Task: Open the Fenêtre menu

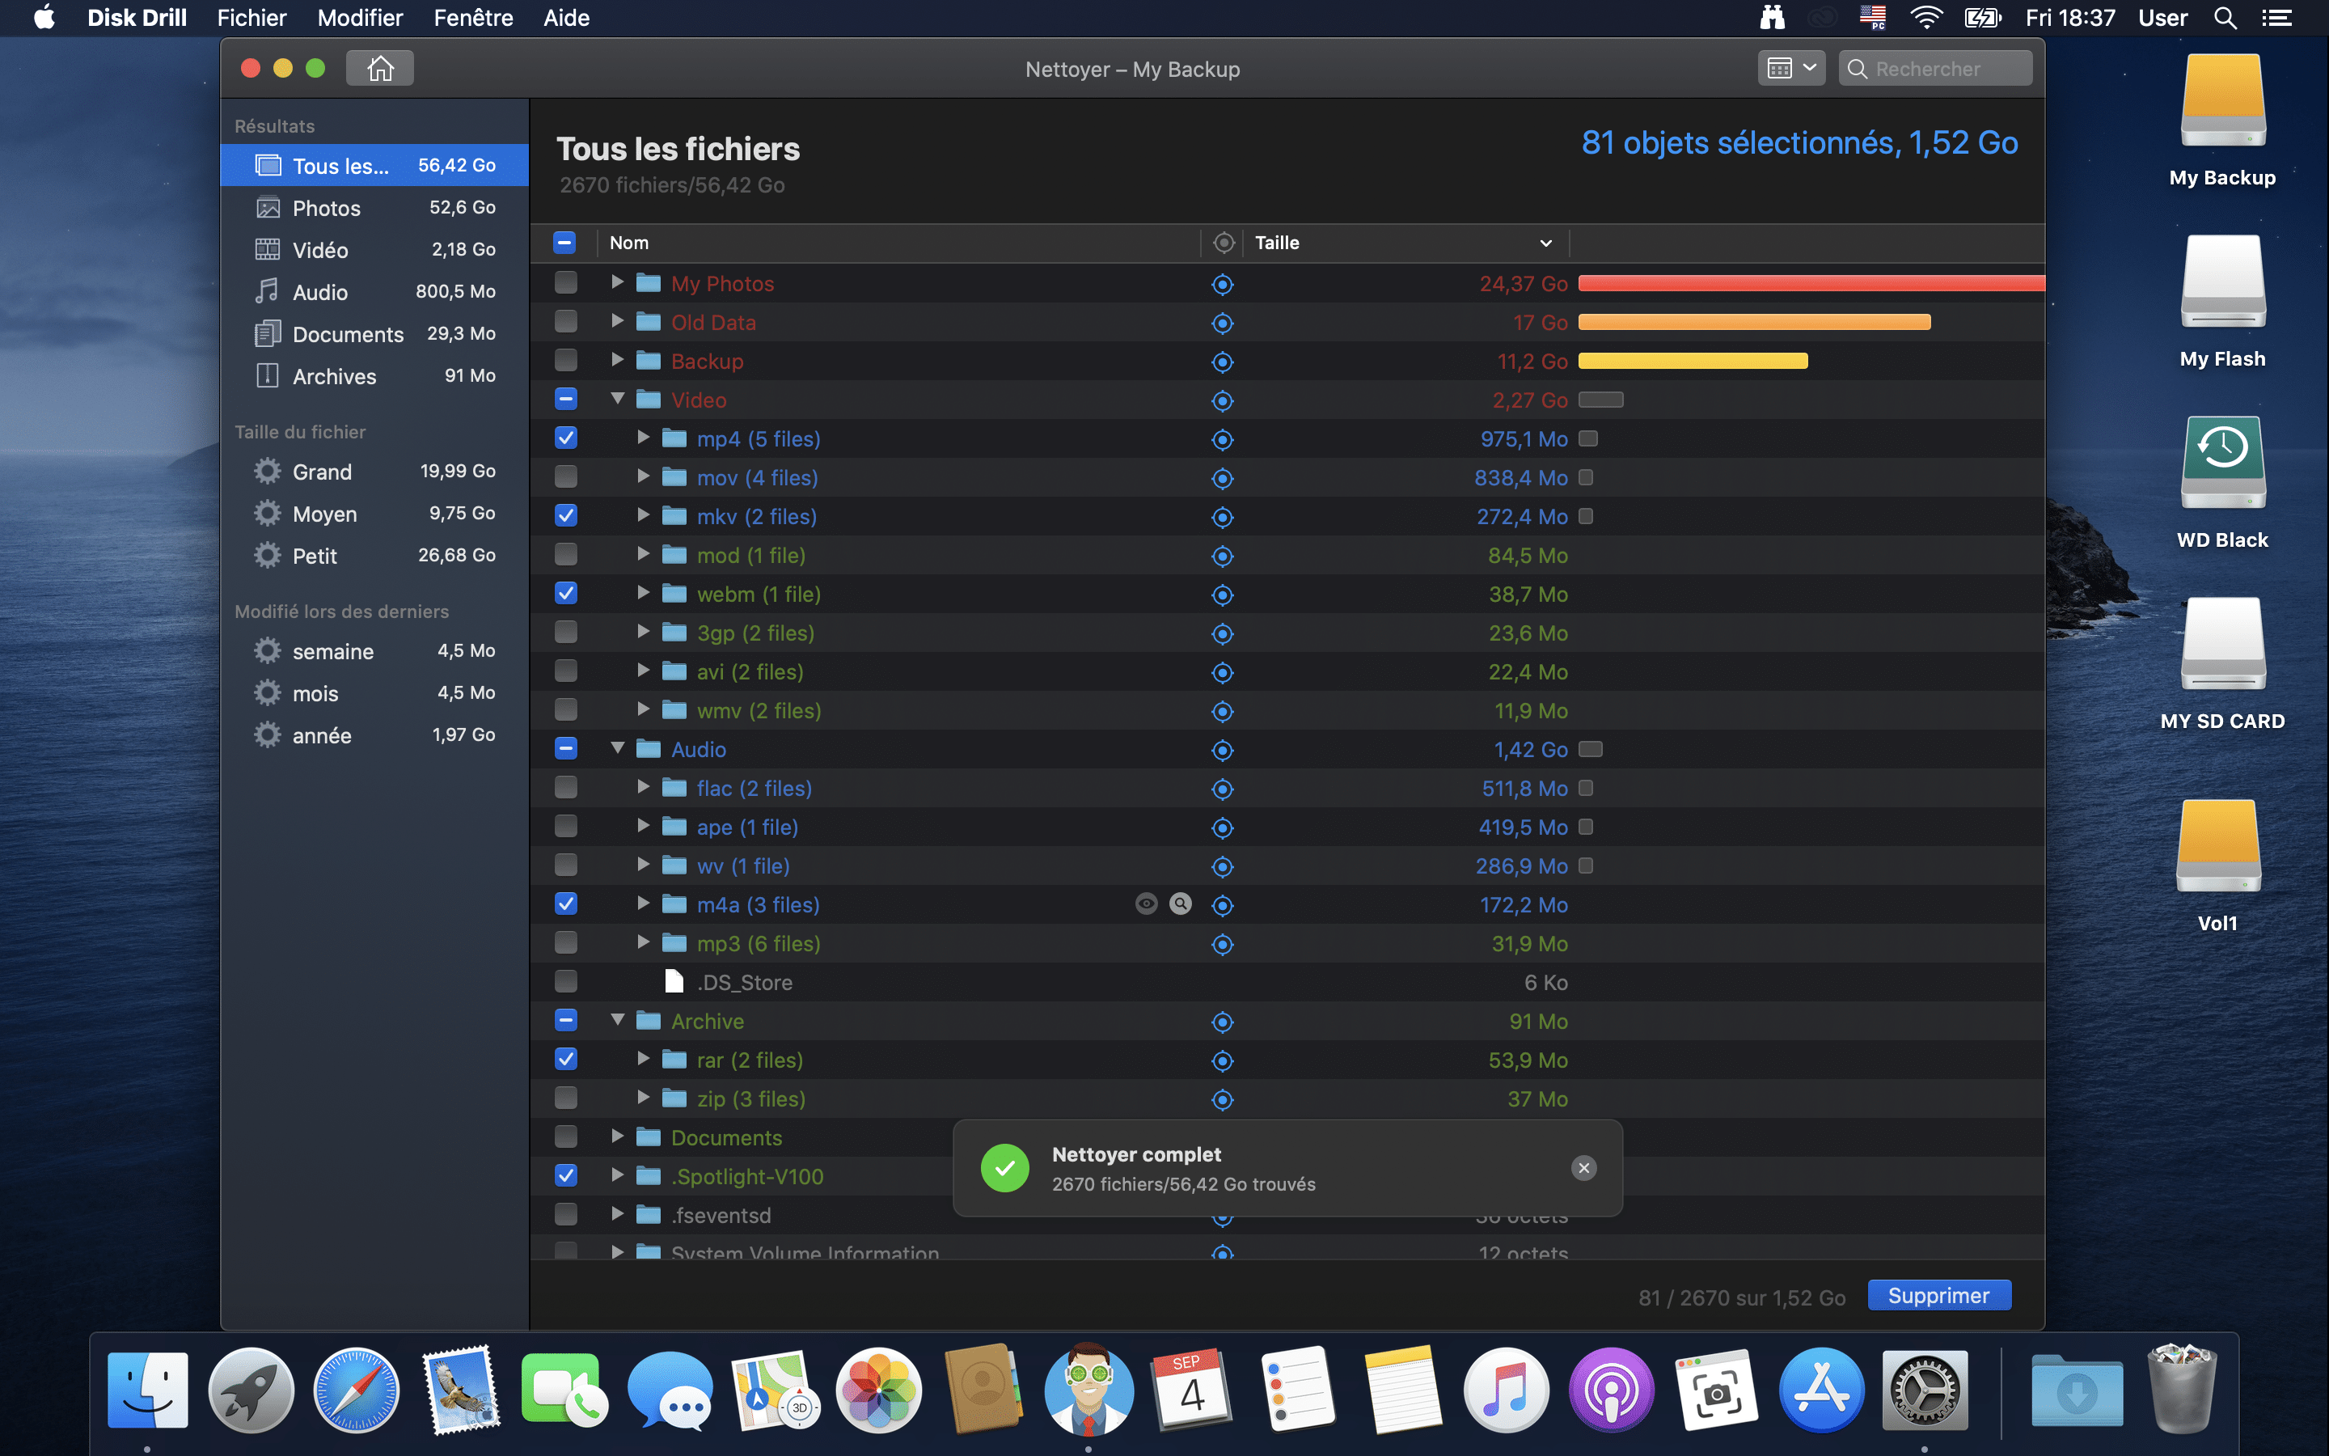Action: click(x=472, y=17)
